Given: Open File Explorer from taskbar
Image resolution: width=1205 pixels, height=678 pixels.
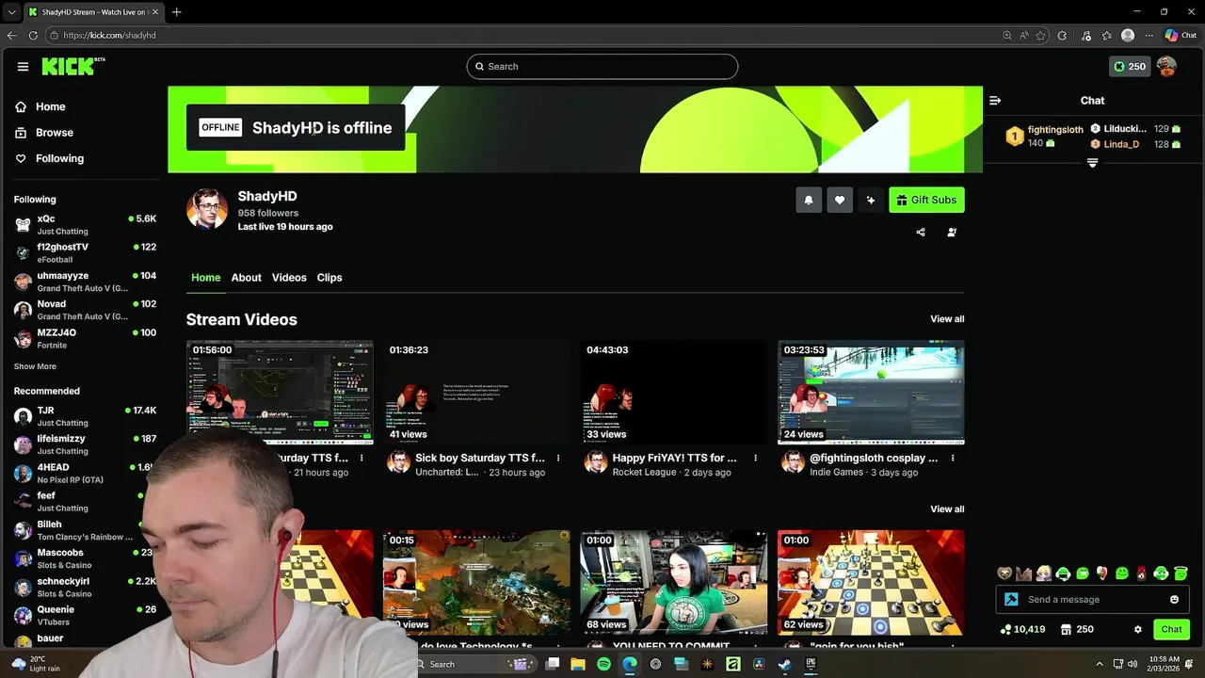Looking at the screenshot, I should [578, 664].
